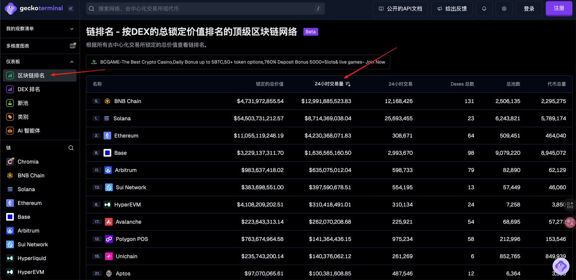Click the Hyperliquid icon in sidebar list
The image size is (576, 280).
(x=10, y=258)
